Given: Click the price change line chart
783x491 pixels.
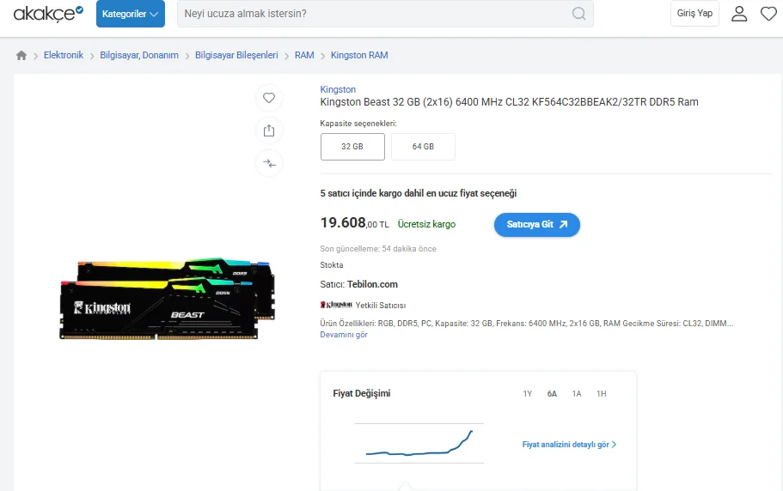Looking at the screenshot, I should point(419,443).
